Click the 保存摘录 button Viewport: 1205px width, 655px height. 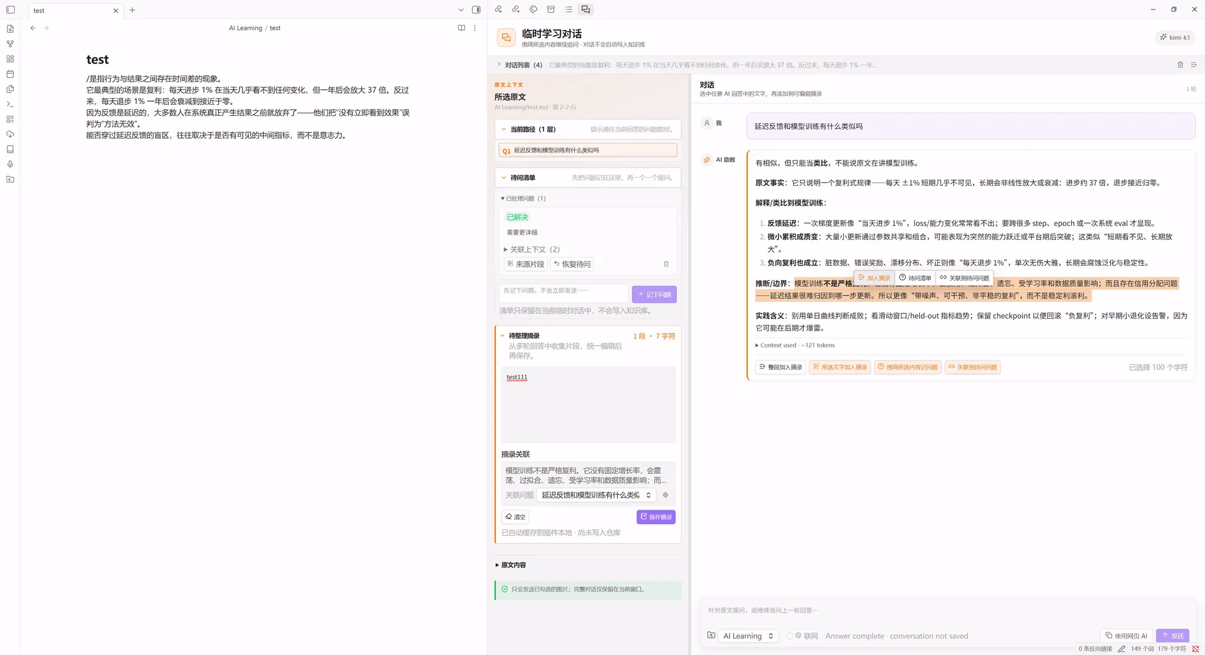(x=656, y=517)
